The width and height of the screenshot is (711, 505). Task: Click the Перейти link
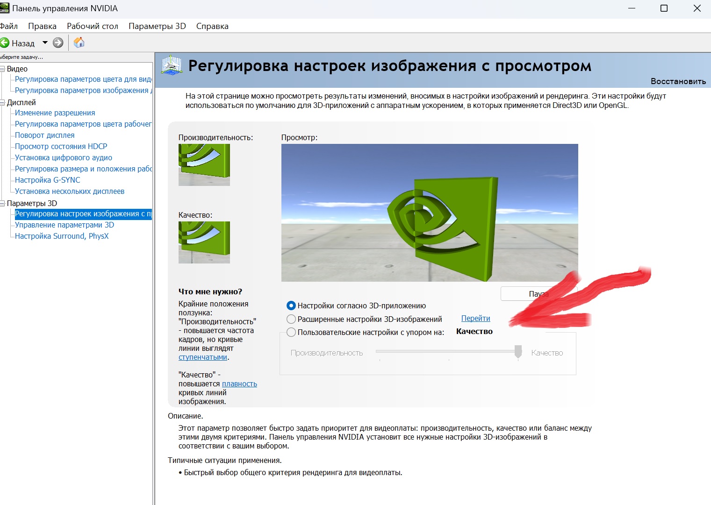(x=475, y=318)
